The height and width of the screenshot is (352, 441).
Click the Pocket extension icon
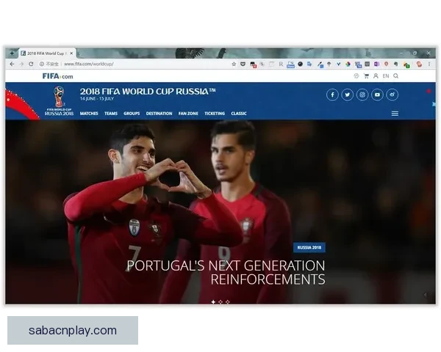[x=243, y=64]
